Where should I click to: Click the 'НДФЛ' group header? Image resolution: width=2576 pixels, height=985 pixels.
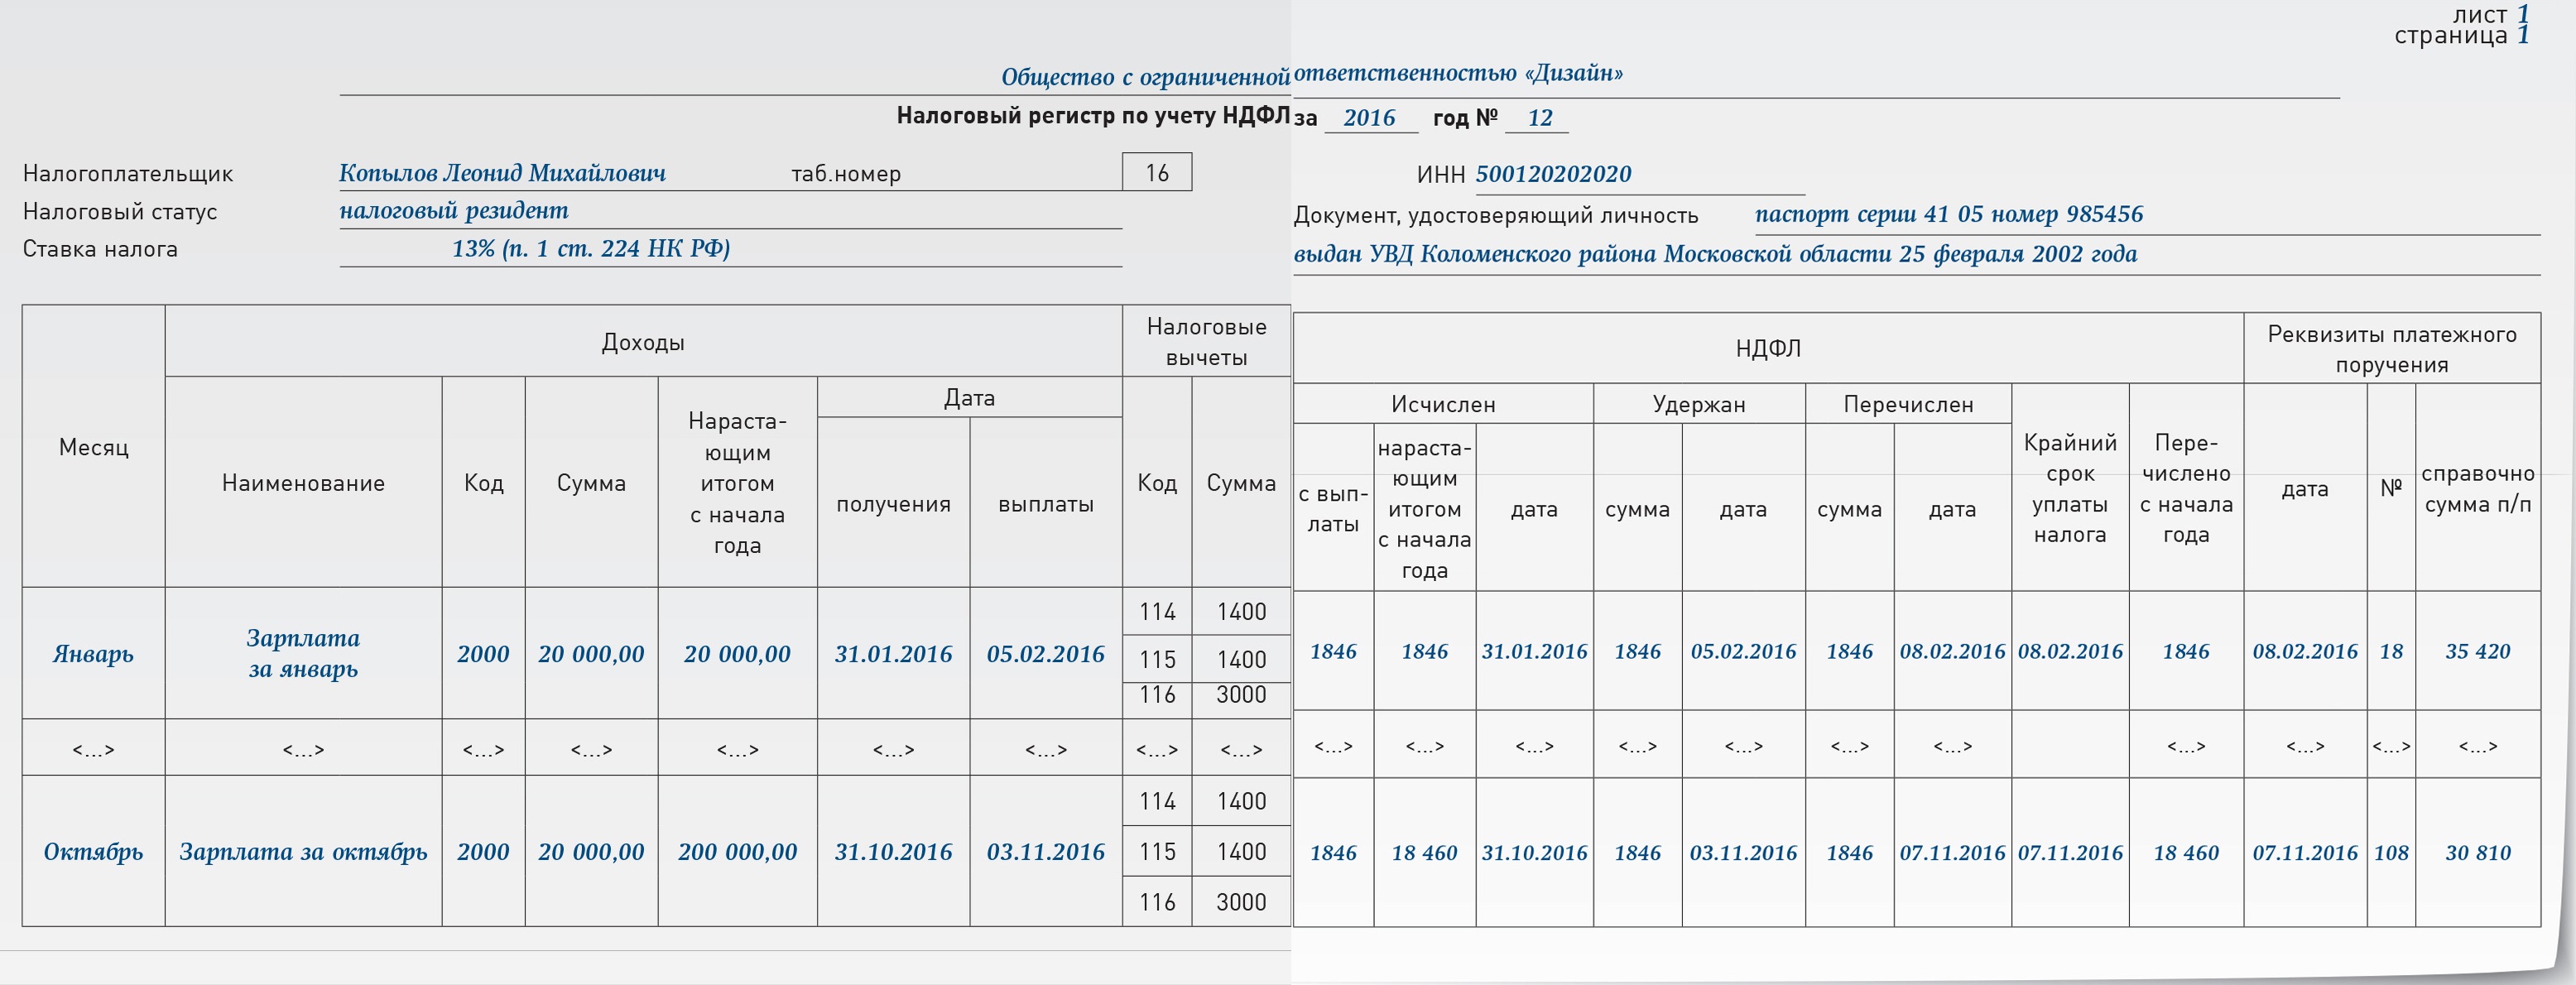(1768, 348)
